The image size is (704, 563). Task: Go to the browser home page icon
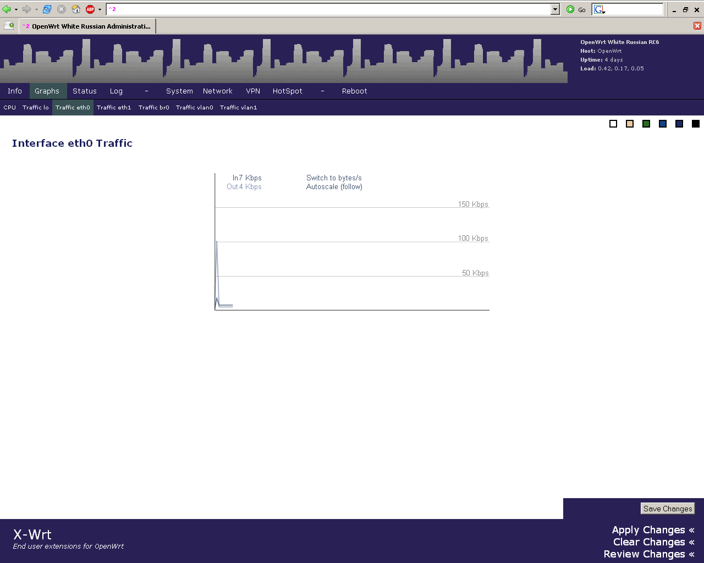76,9
